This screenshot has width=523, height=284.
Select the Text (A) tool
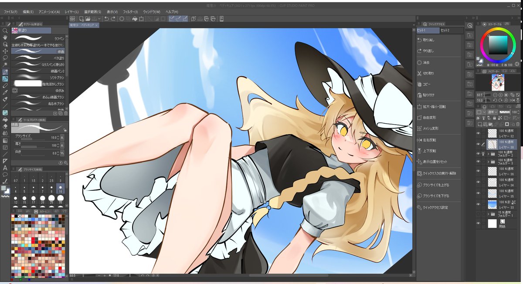(5, 167)
